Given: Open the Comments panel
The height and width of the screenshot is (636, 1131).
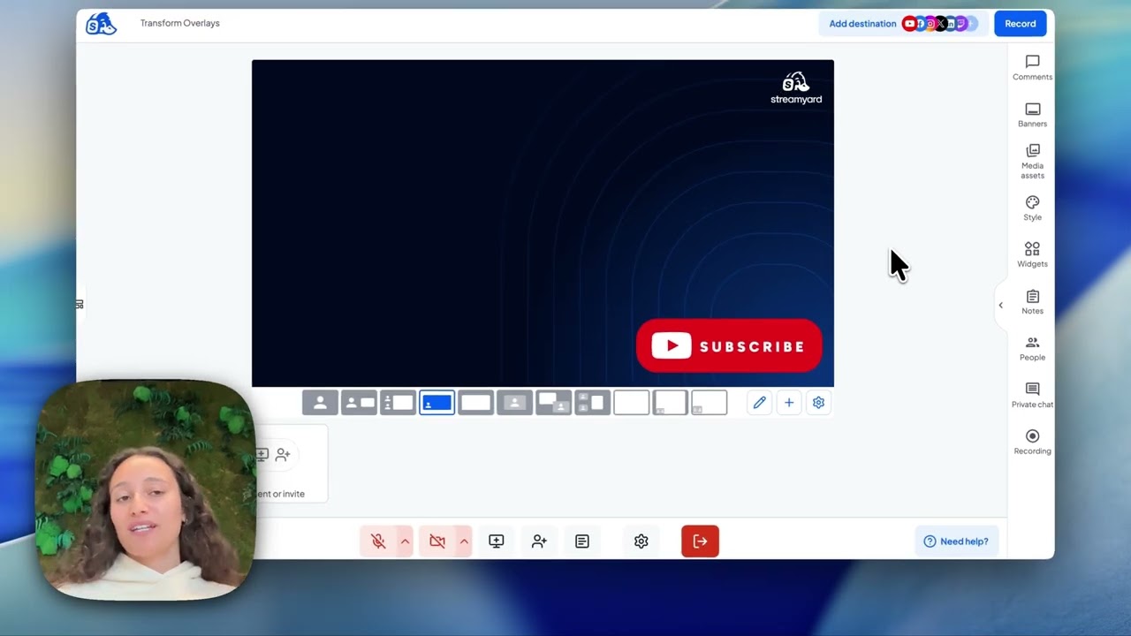Looking at the screenshot, I should [1032, 67].
